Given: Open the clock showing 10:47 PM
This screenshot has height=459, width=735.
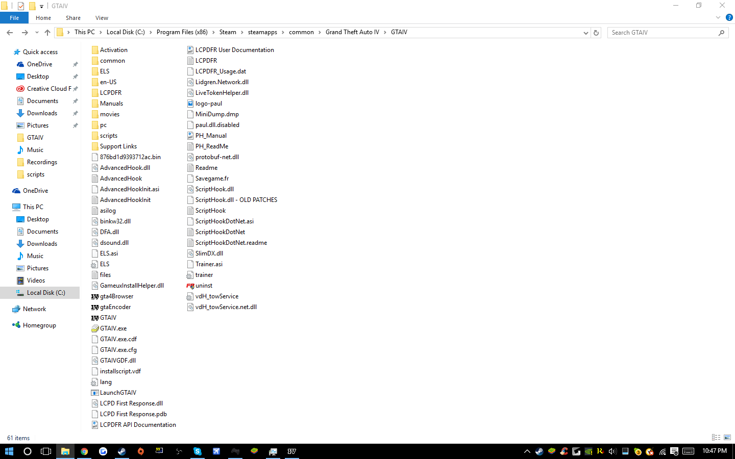Looking at the screenshot, I should pyautogui.click(x=715, y=451).
